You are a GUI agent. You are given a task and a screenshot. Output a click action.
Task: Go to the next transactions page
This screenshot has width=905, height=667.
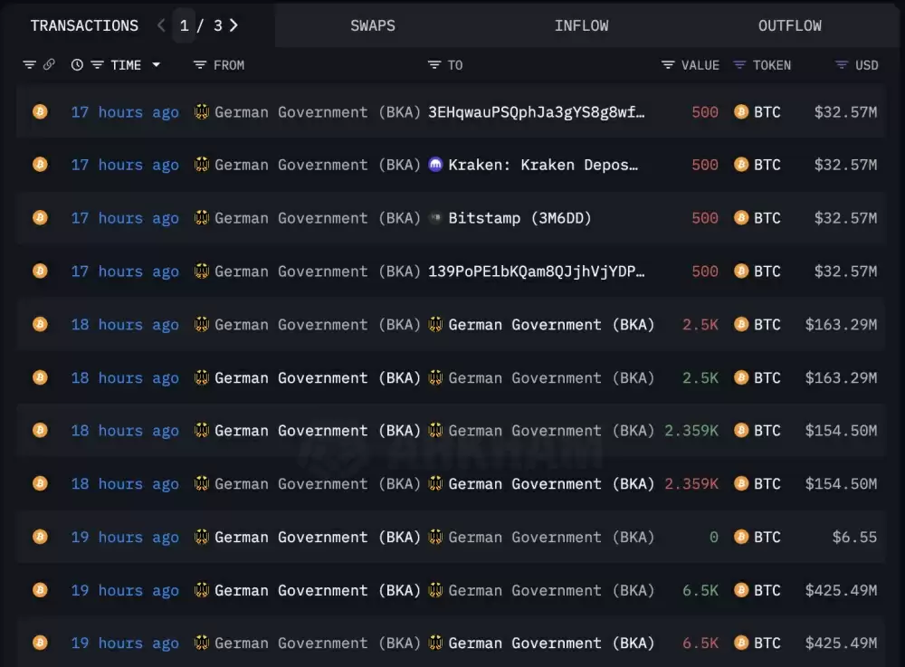tap(233, 25)
